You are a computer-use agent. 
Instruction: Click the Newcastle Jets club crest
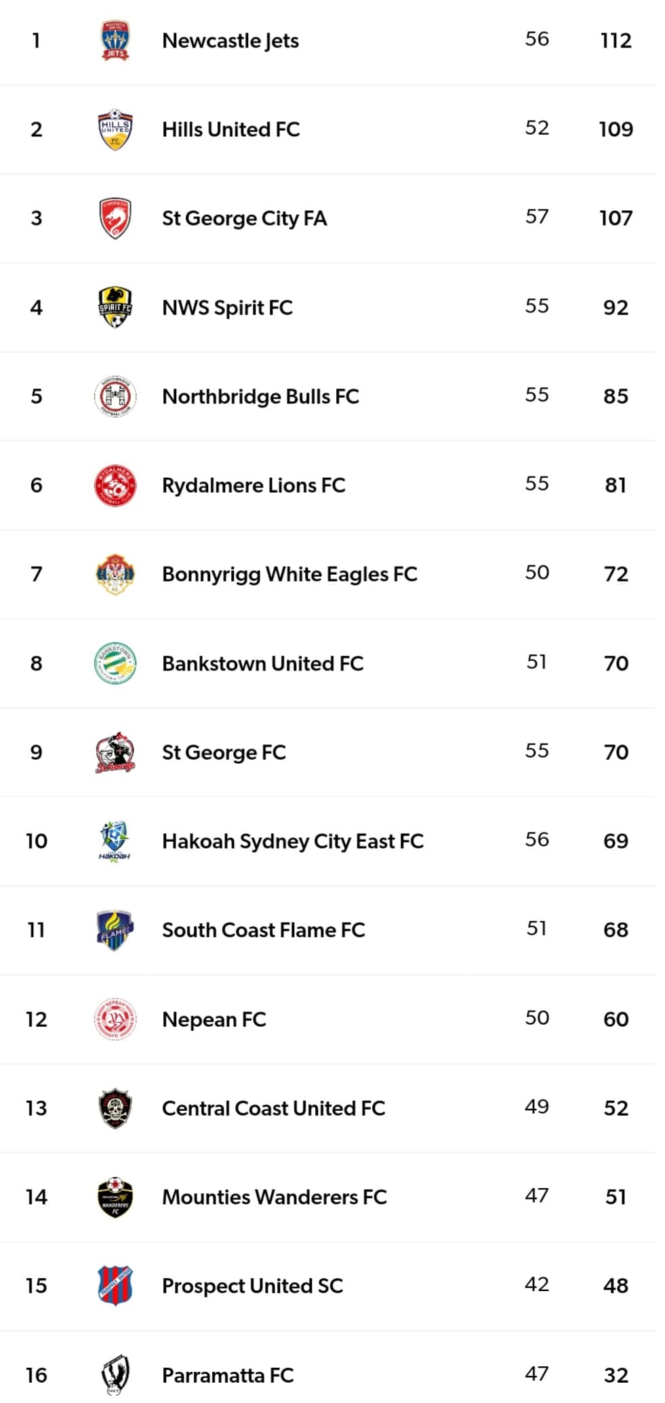115,41
